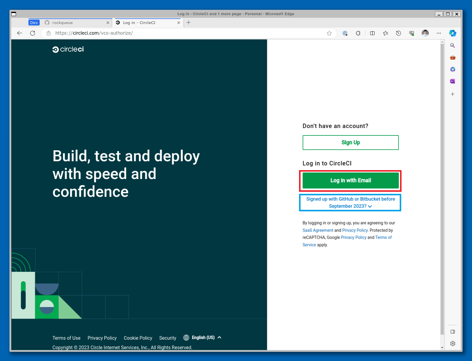Screen dimensions: 472x361
Task: Open the Extensions puzzle icon
Action: [x=358, y=33]
